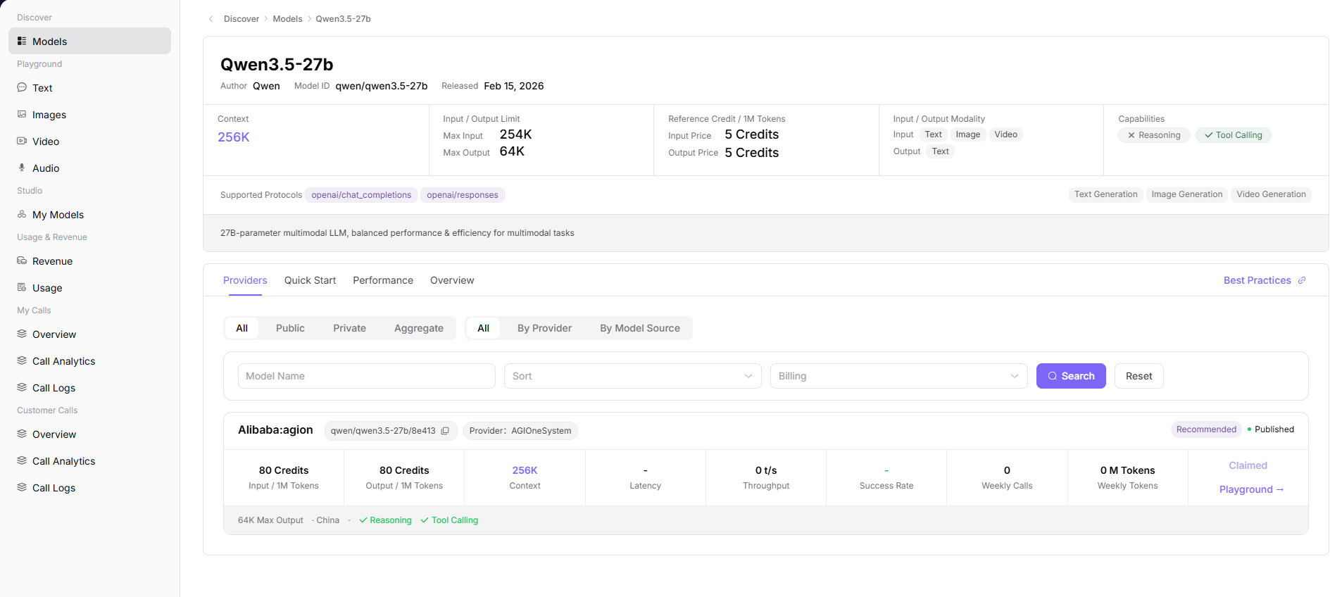Image resolution: width=1342 pixels, height=597 pixels.
Task: Filter providers by Private
Action: click(349, 328)
